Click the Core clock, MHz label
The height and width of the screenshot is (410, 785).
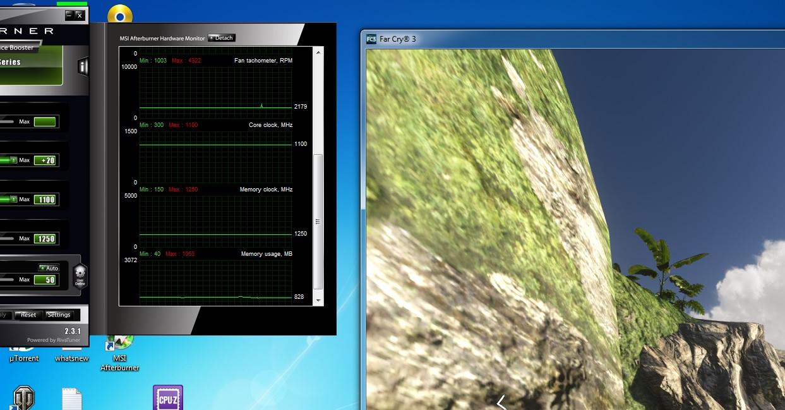[270, 125]
